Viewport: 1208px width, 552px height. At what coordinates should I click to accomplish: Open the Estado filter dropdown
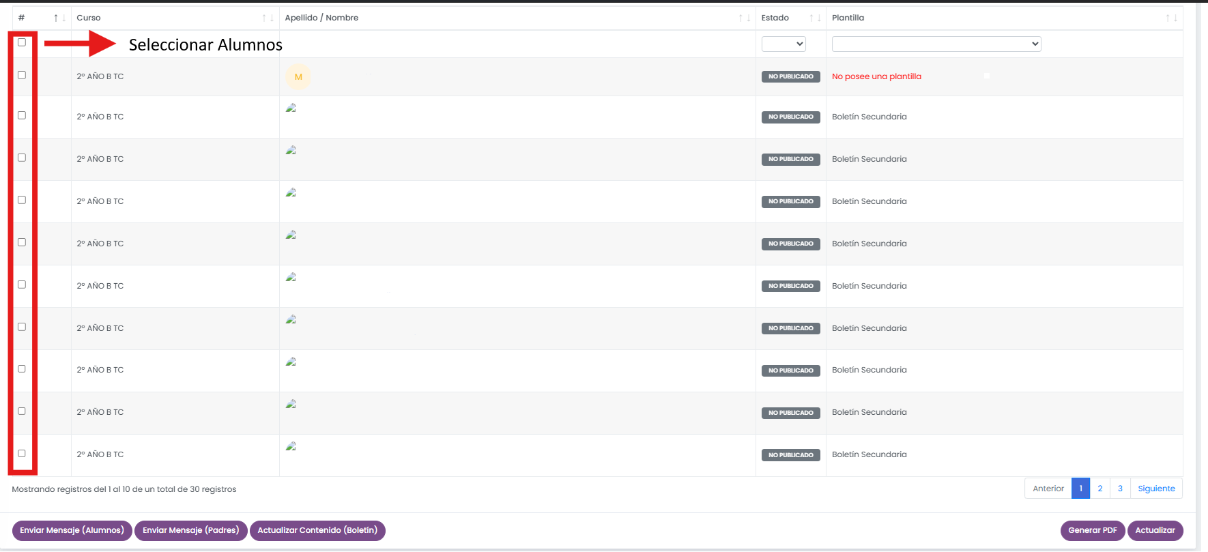[783, 44]
